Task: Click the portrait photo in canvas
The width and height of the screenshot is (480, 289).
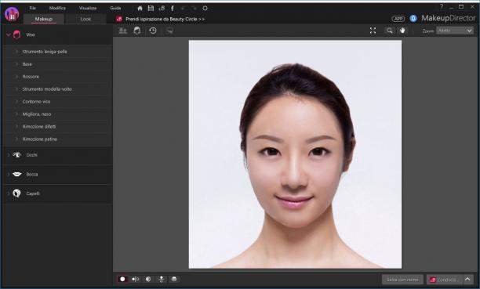Action: (295, 154)
